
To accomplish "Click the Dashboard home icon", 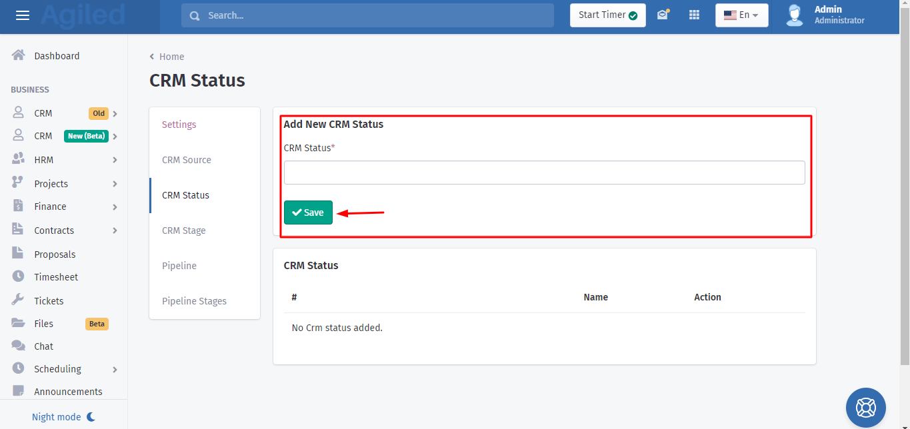I will [x=19, y=56].
